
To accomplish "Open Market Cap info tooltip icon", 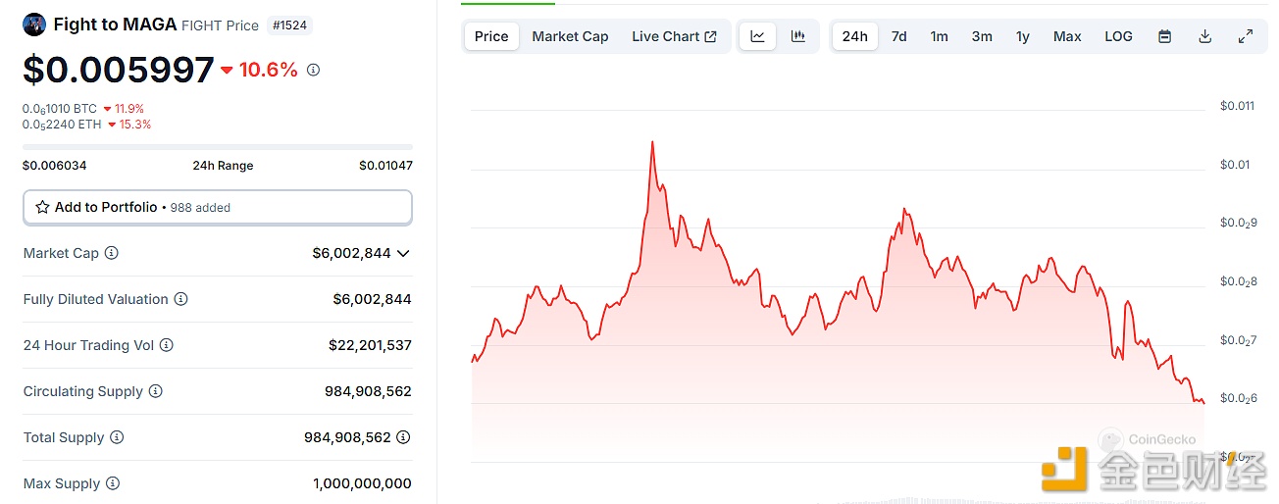I will [112, 253].
